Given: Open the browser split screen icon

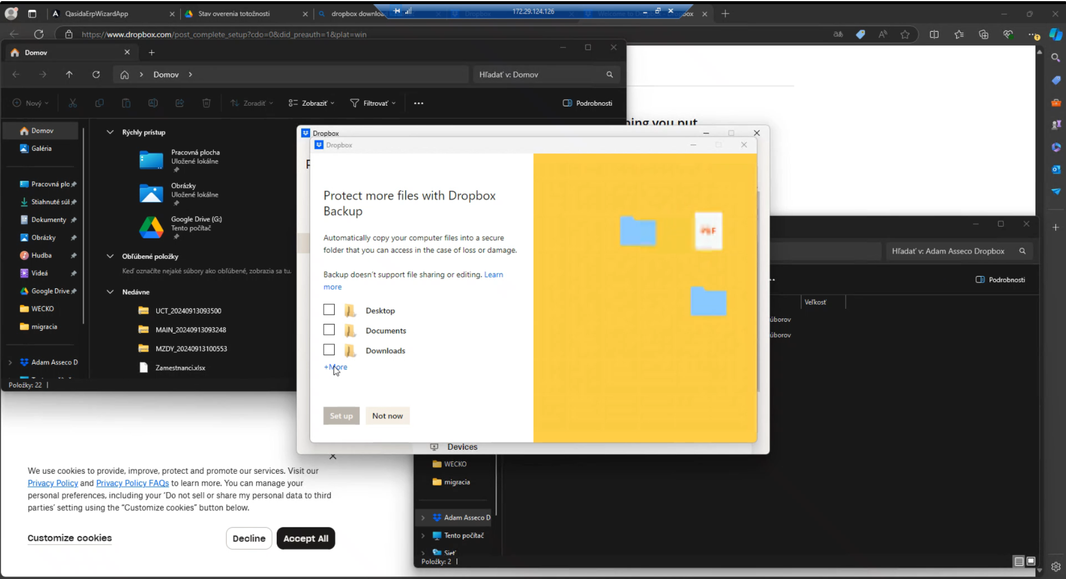Looking at the screenshot, I should pos(934,34).
